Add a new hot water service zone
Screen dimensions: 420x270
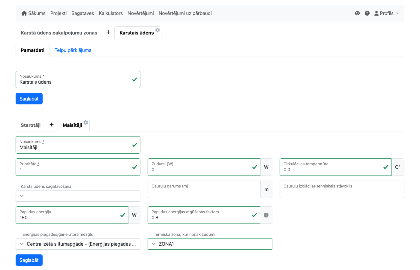click(108, 32)
